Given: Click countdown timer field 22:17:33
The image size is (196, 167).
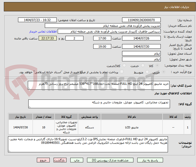Looking at the screenshot, I should click(47, 38).
